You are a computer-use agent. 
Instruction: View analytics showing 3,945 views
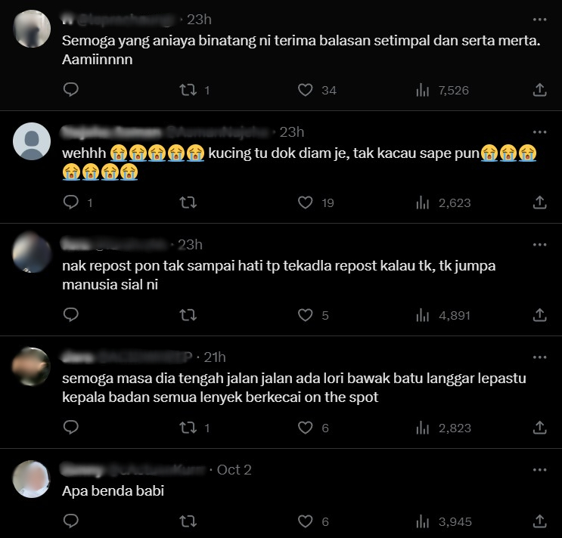click(x=444, y=521)
